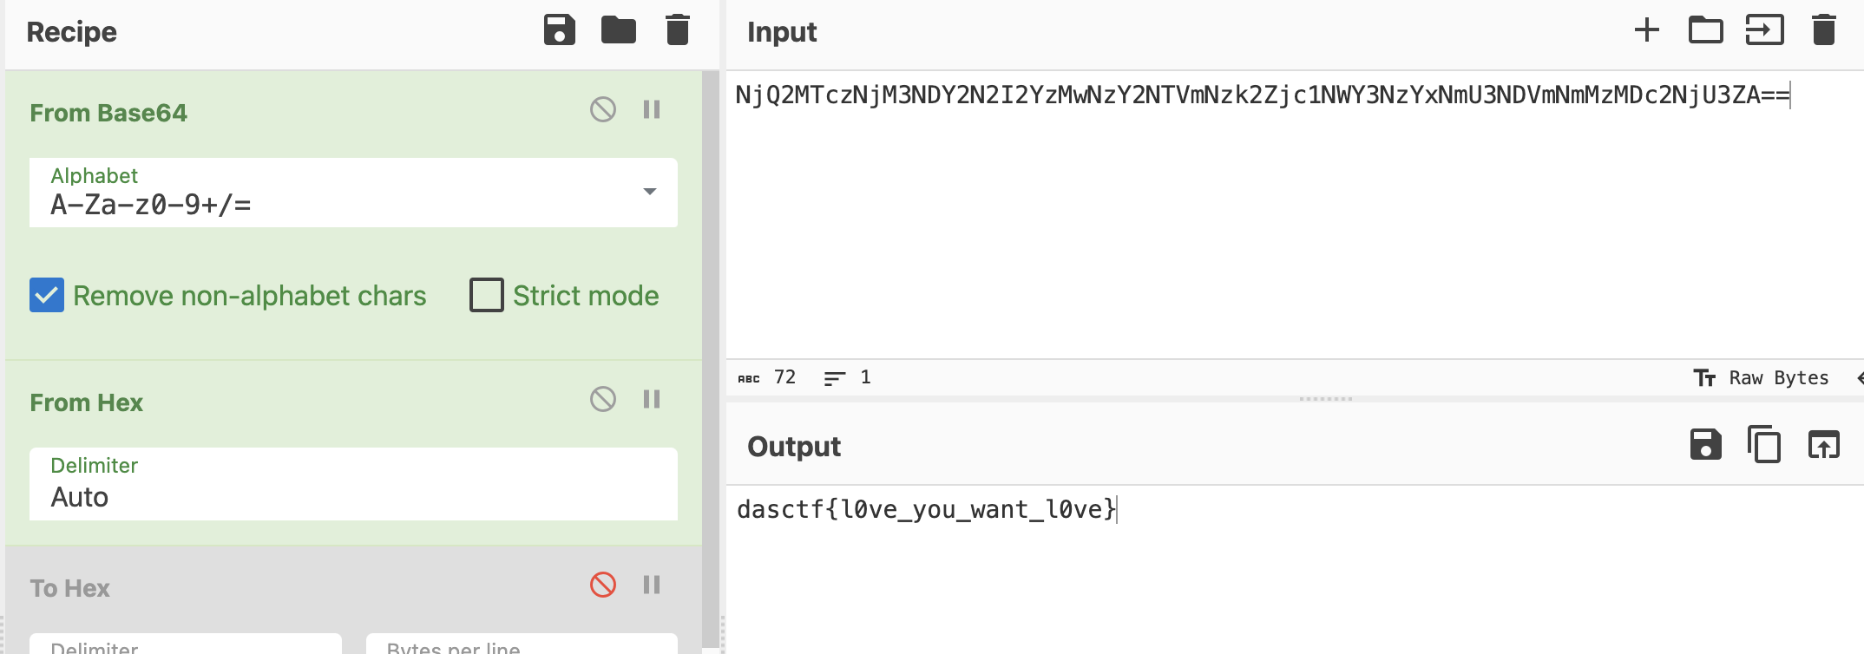Open a file as input
The height and width of the screenshot is (654, 1864).
tap(1764, 30)
